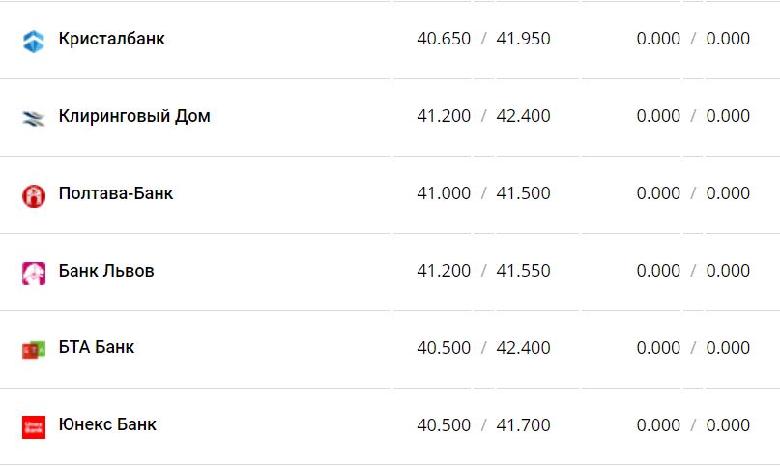Go to the Банк Львов entry
This screenshot has width=780, height=467.
tap(106, 271)
